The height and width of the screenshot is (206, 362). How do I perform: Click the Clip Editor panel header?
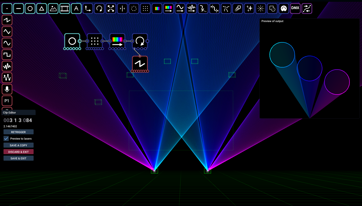[19, 113]
